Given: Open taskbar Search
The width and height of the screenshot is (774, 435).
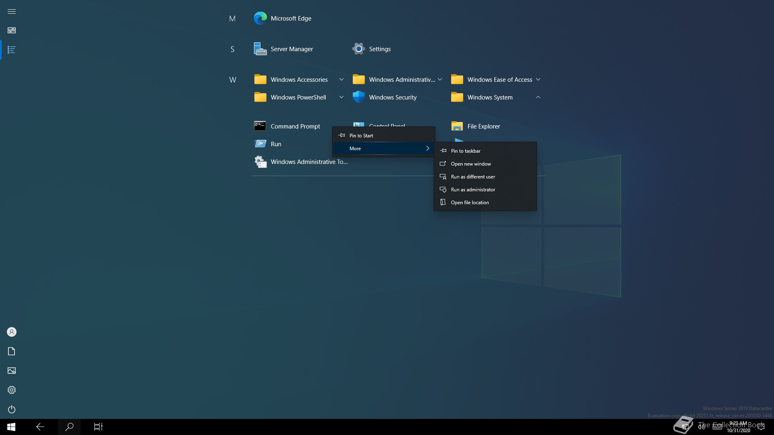Looking at the screenshot, I should pos(69,427).
